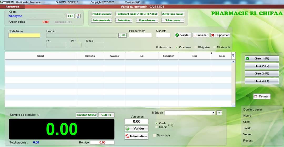Select Code barres search option
Viewport: 284px width, 147px height.
pos(176,47)
